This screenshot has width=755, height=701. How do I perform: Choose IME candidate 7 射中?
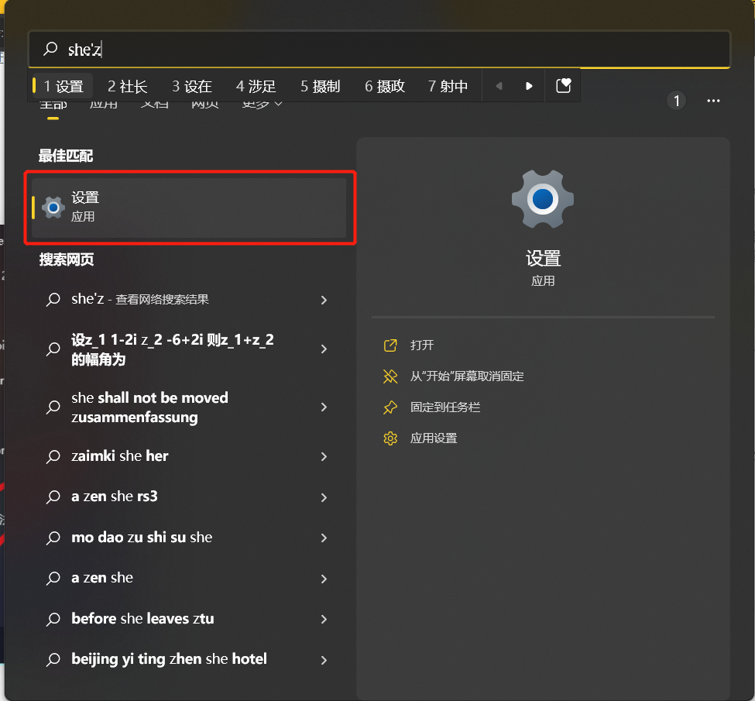pos(448,87)
